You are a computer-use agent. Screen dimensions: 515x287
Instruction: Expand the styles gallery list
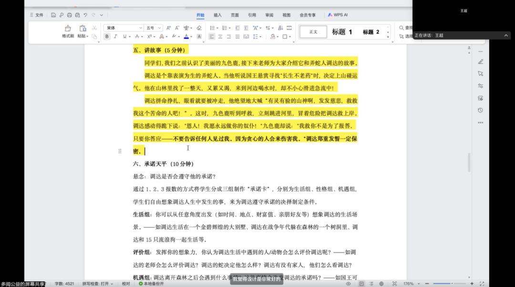click(388, 37)
